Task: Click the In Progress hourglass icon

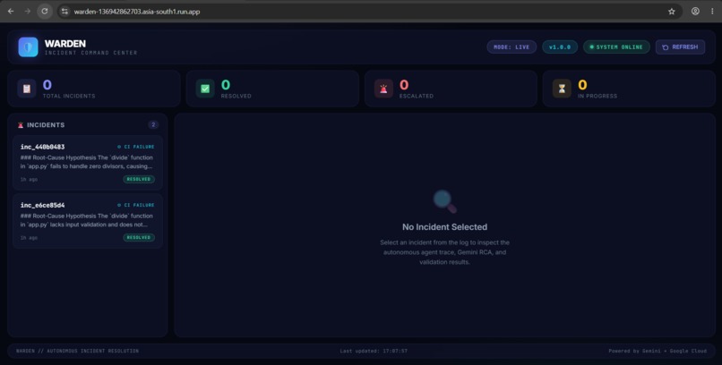Action: click(x=562, y=89)
